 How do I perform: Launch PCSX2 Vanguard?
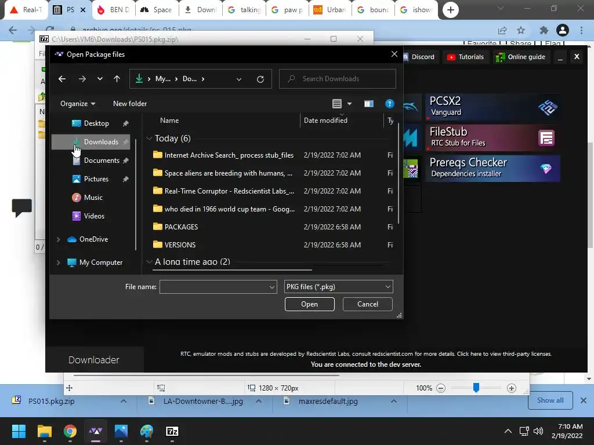[492, 107]
